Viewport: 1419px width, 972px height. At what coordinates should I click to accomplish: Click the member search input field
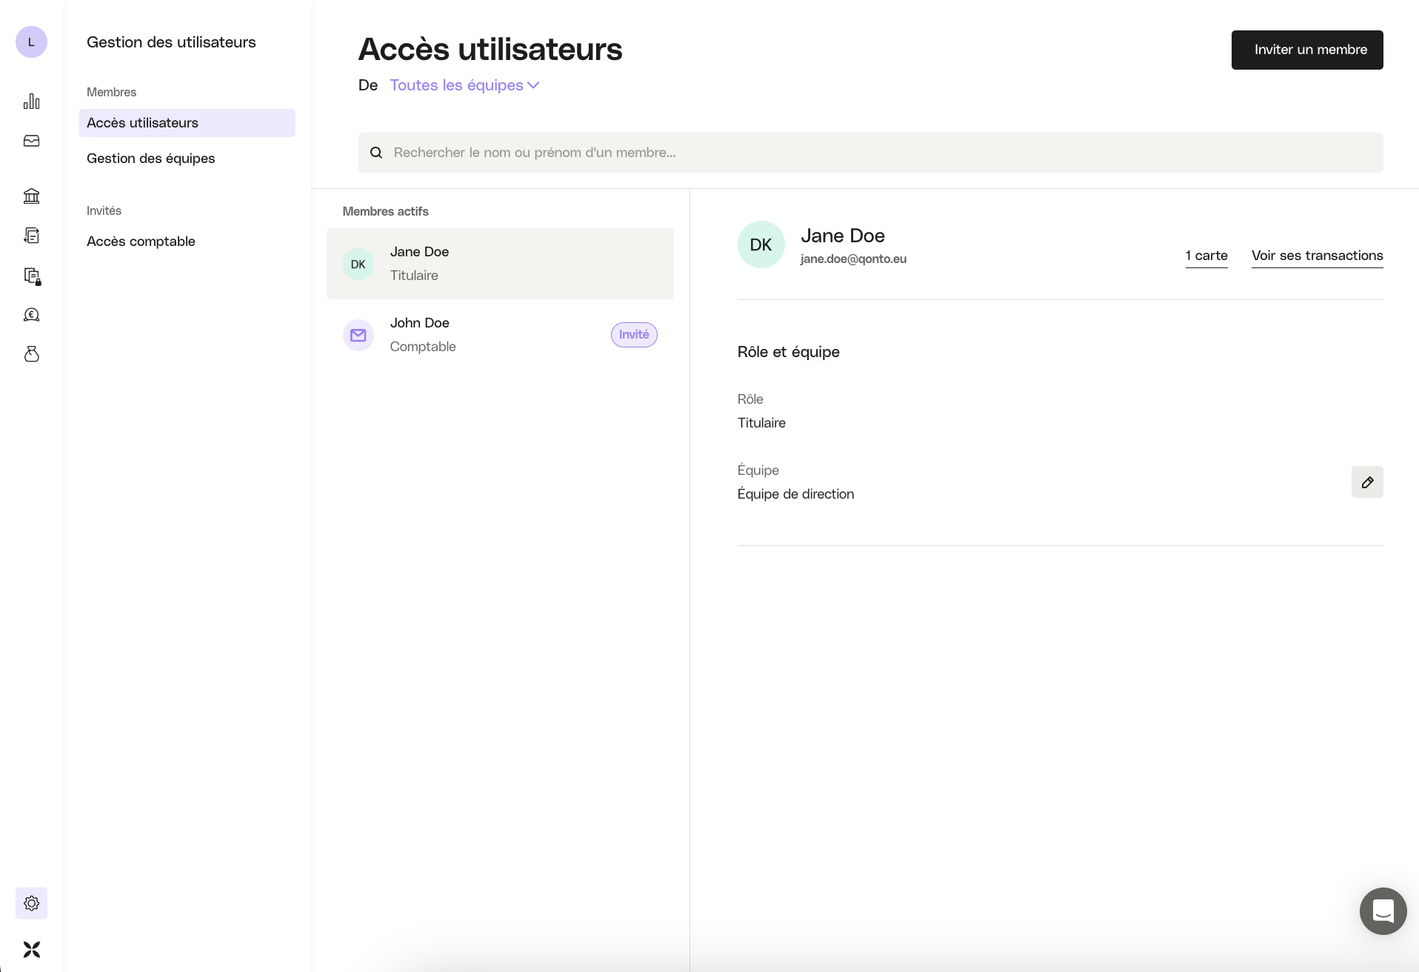point(815,153)
